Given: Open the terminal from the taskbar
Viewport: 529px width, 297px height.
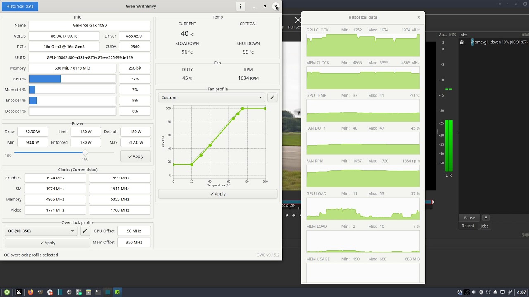Looking at the screenshot, I should point(98,292).
